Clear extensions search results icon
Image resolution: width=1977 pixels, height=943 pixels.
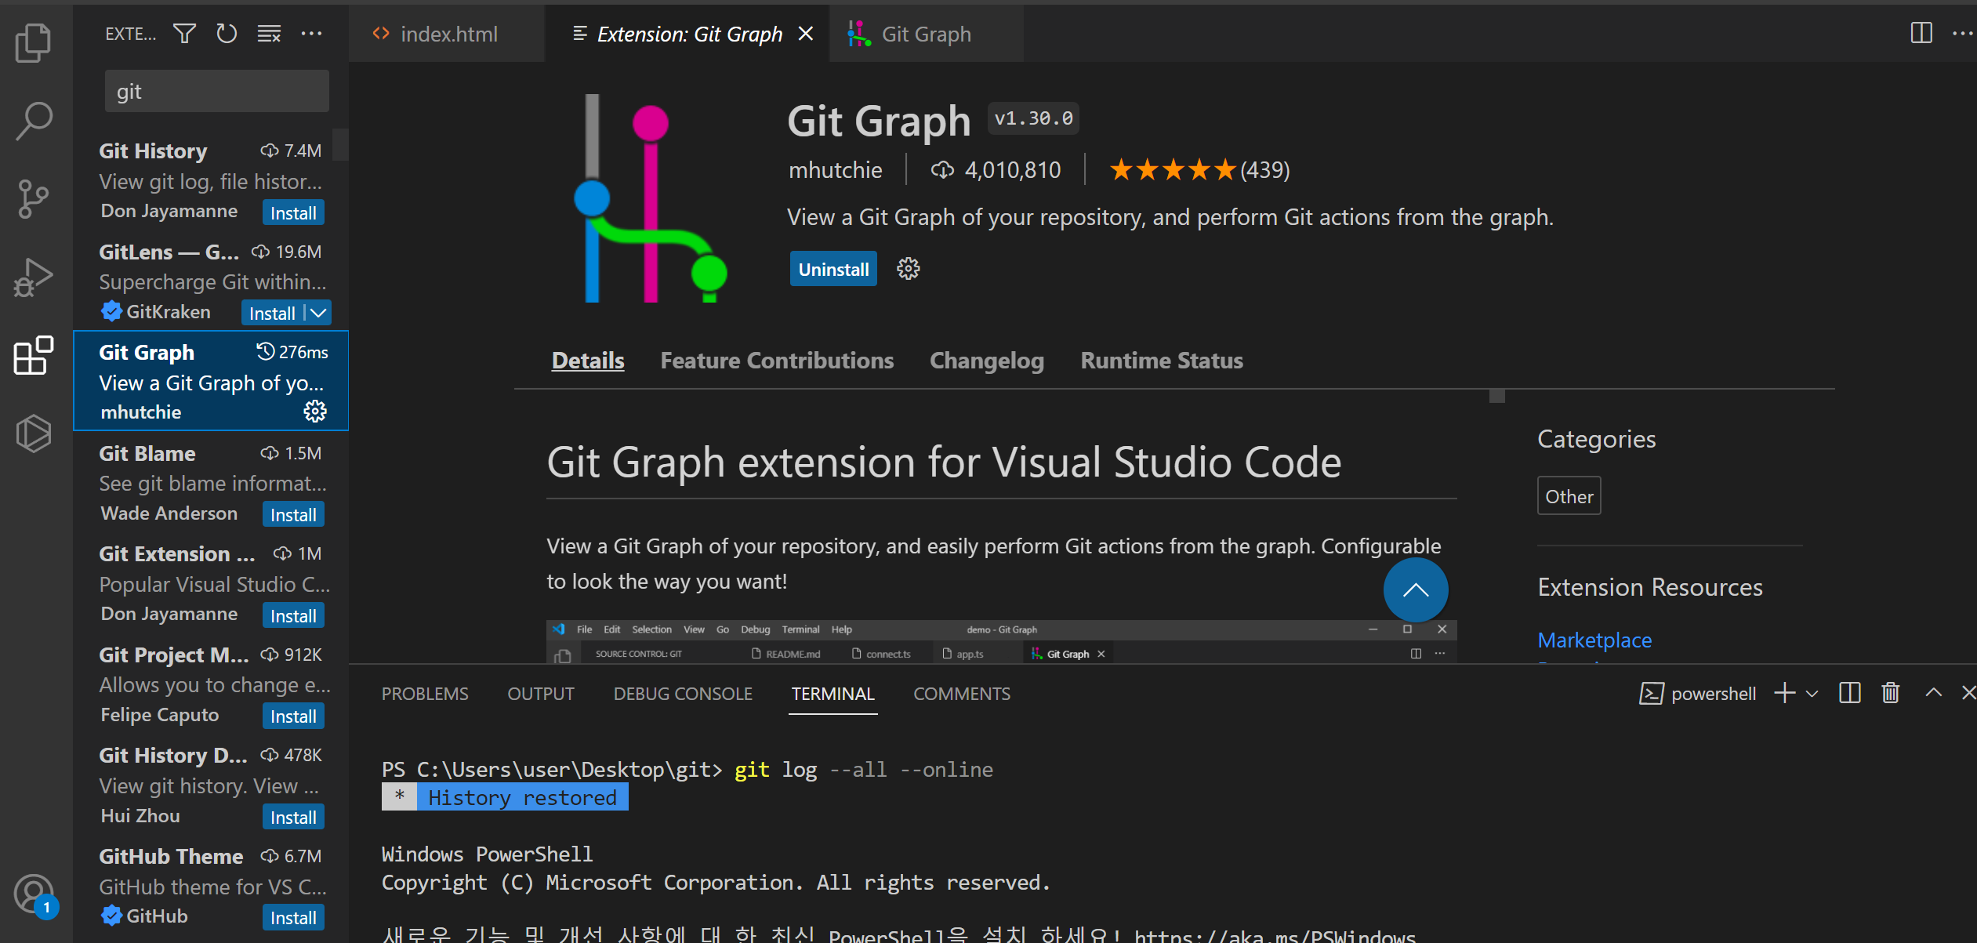(269, 34)
